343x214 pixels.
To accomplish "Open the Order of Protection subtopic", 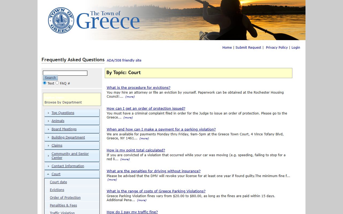I will (x=65, y=198).
